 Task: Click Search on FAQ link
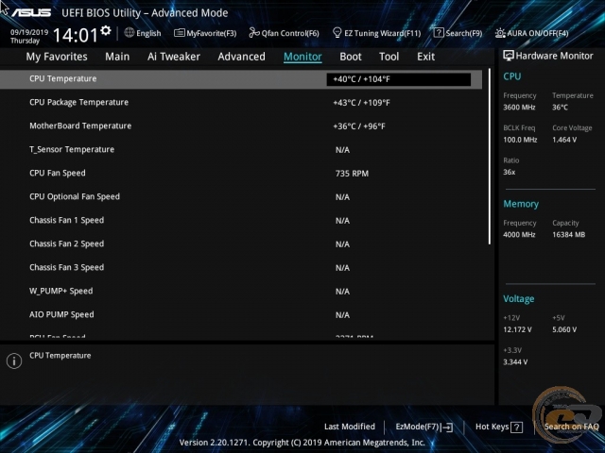click(x=571, y=427)
